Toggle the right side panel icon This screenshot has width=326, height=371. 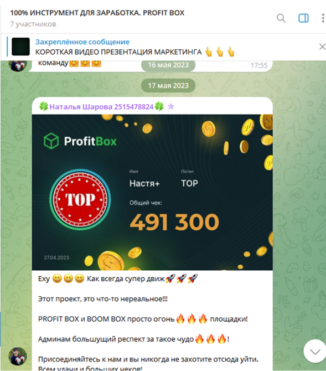point(303,18)
